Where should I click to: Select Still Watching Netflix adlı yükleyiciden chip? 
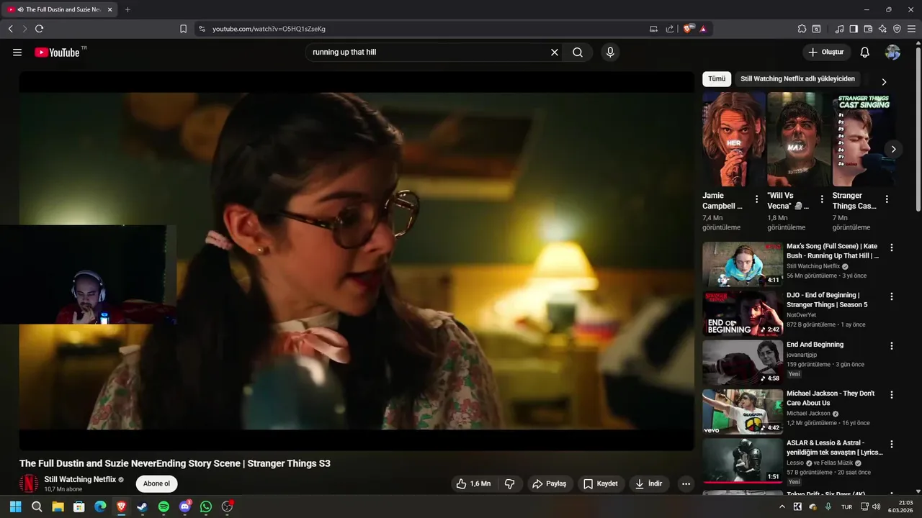point(797,79)
